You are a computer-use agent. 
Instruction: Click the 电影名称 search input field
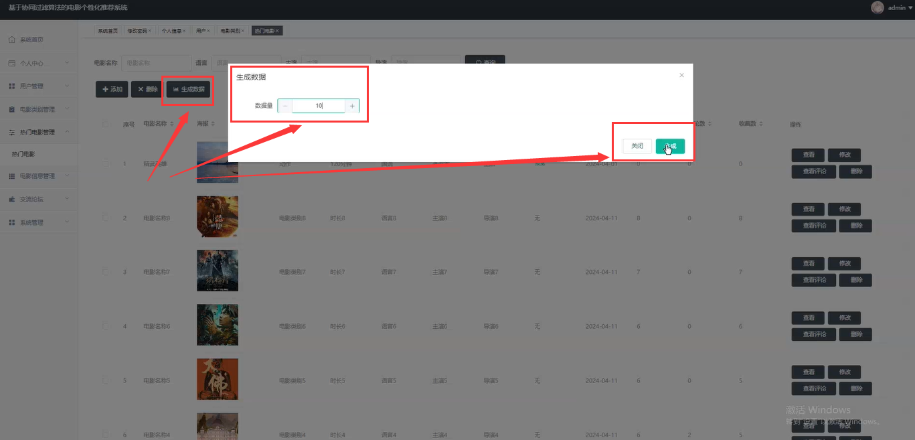click(156, 63)
